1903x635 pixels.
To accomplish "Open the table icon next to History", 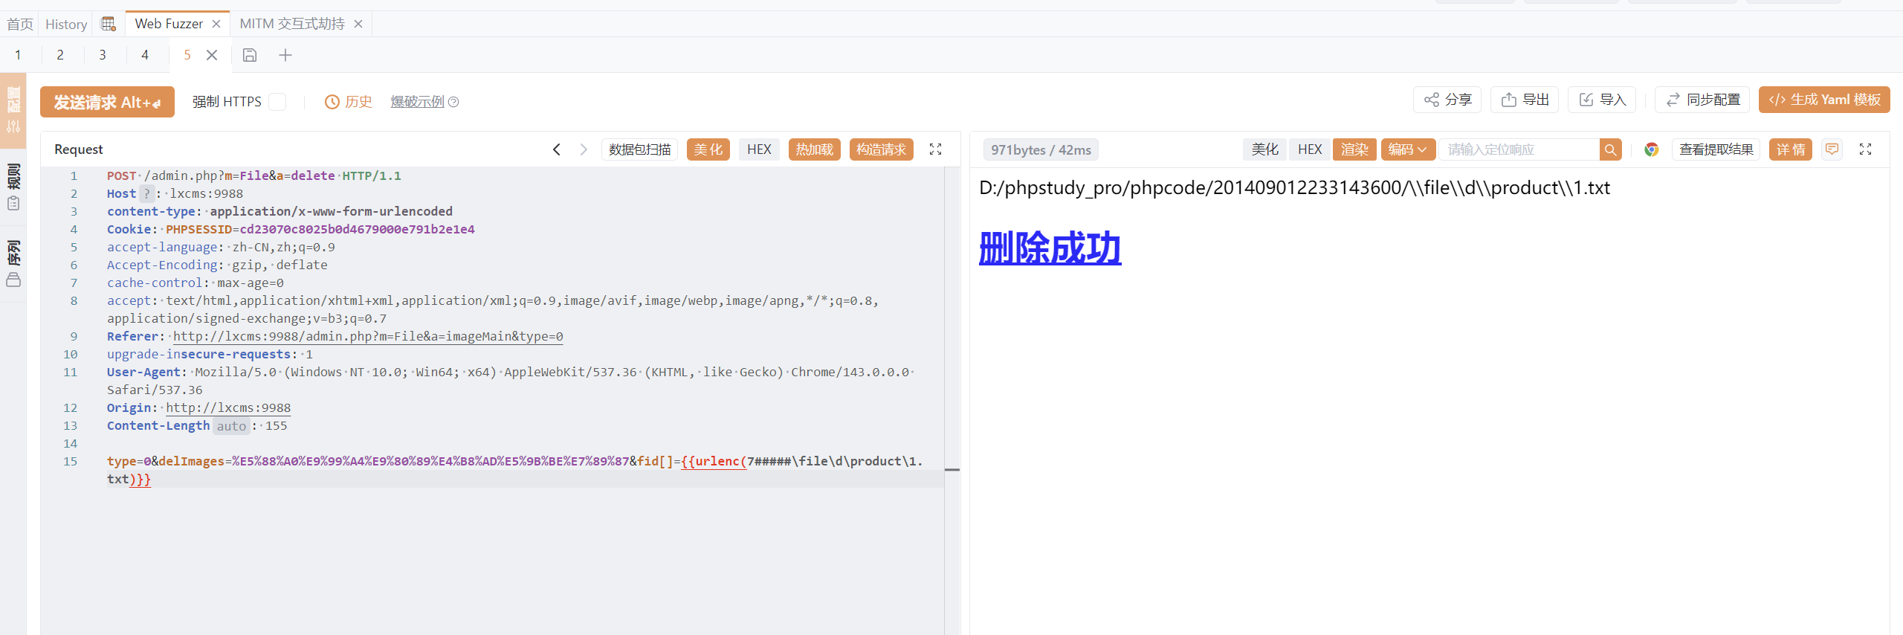I will point(109,24).
